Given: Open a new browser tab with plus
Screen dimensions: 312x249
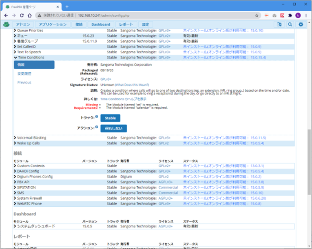Looking at the screenshot, I should coord(67,7).
